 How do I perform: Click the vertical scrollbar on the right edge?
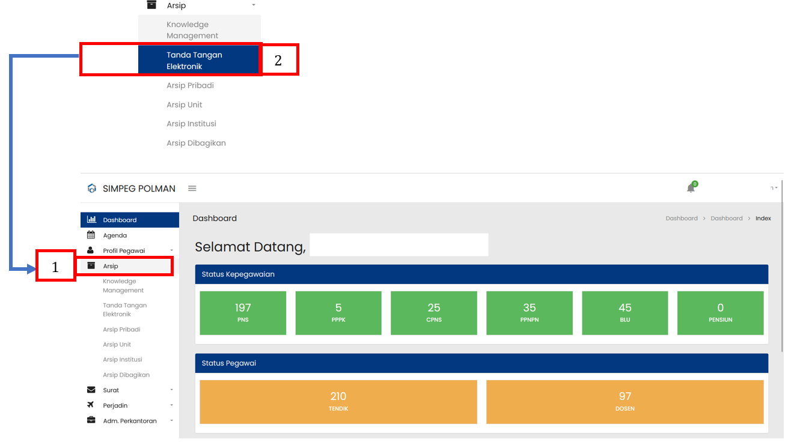[783, 264]
